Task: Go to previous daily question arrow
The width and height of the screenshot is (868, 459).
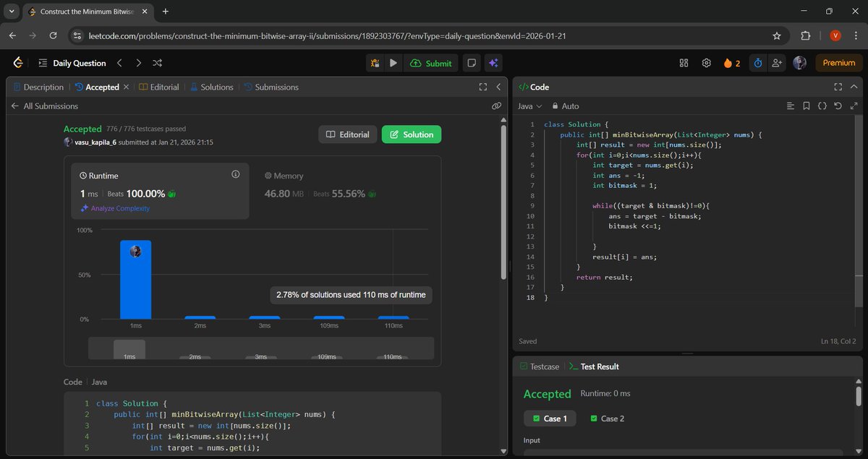Action: click(x=119, y=63)
